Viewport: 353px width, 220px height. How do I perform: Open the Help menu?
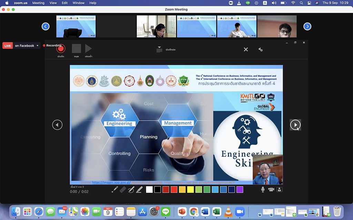(93, 3)
